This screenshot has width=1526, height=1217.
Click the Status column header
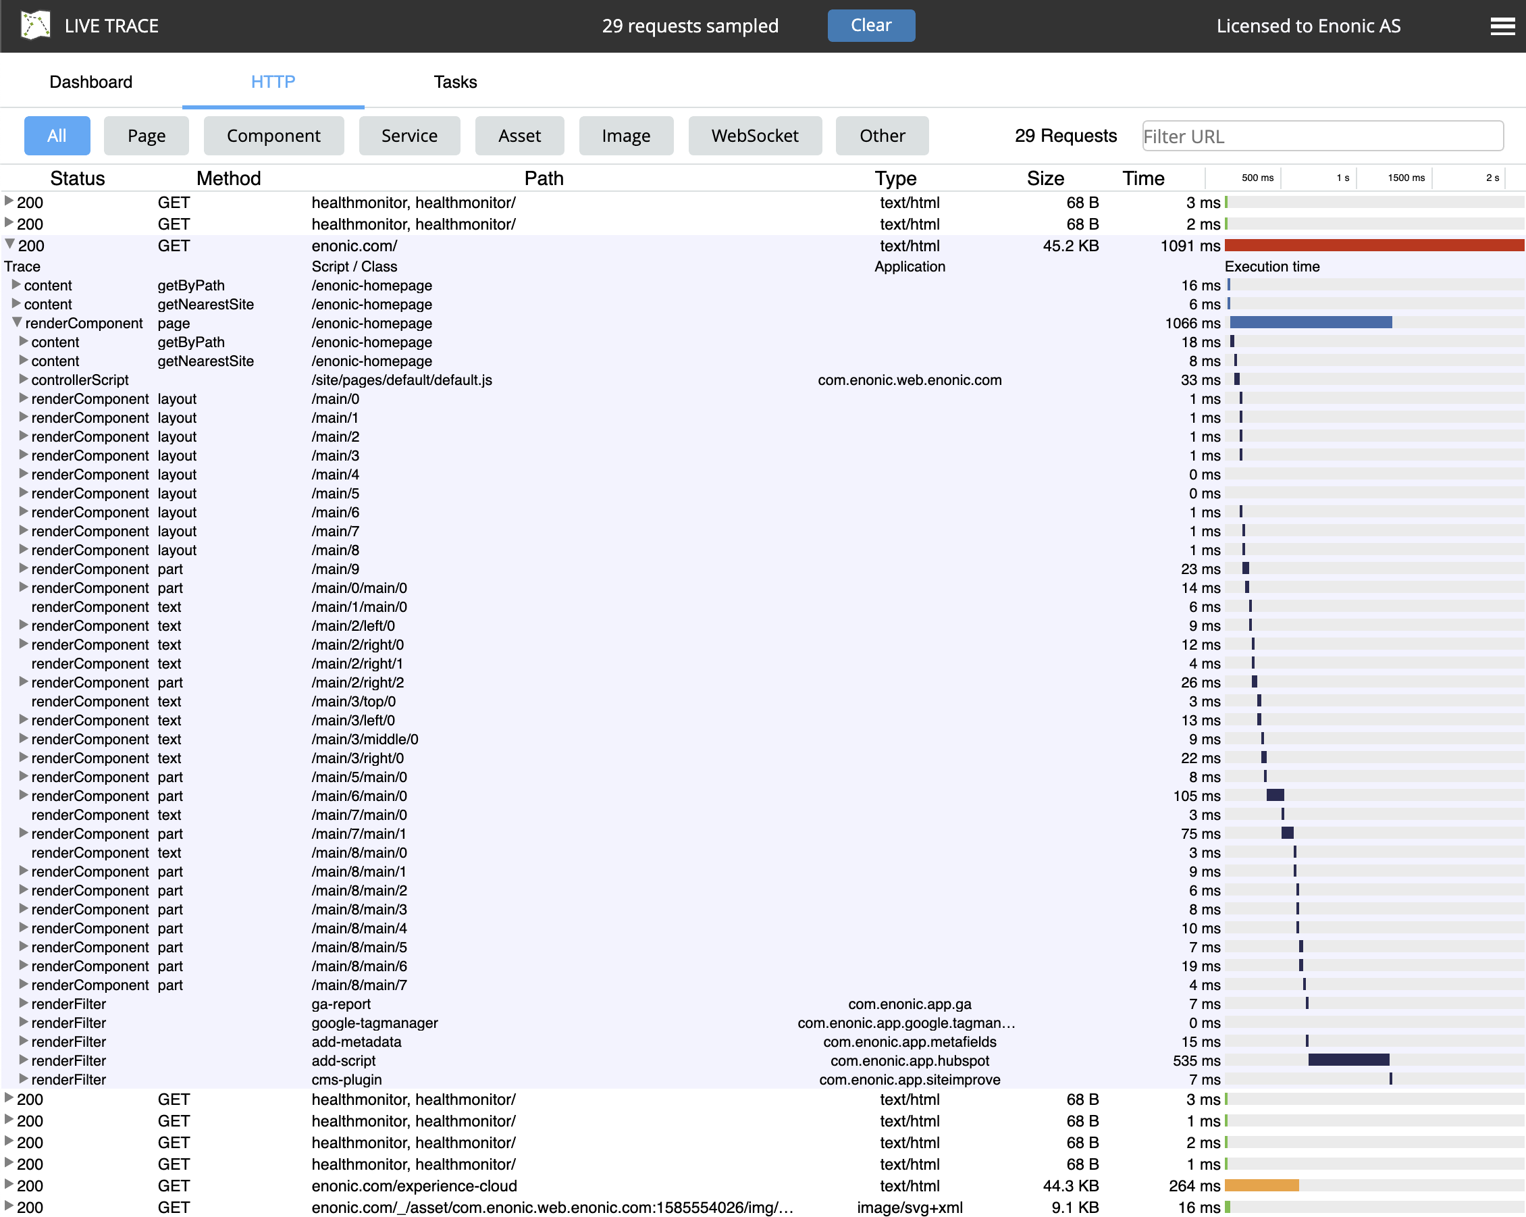pyautogui.click(x=77, y=178)
